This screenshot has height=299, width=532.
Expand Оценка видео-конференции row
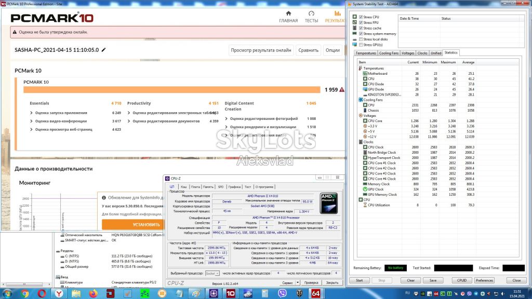(31, 121)
